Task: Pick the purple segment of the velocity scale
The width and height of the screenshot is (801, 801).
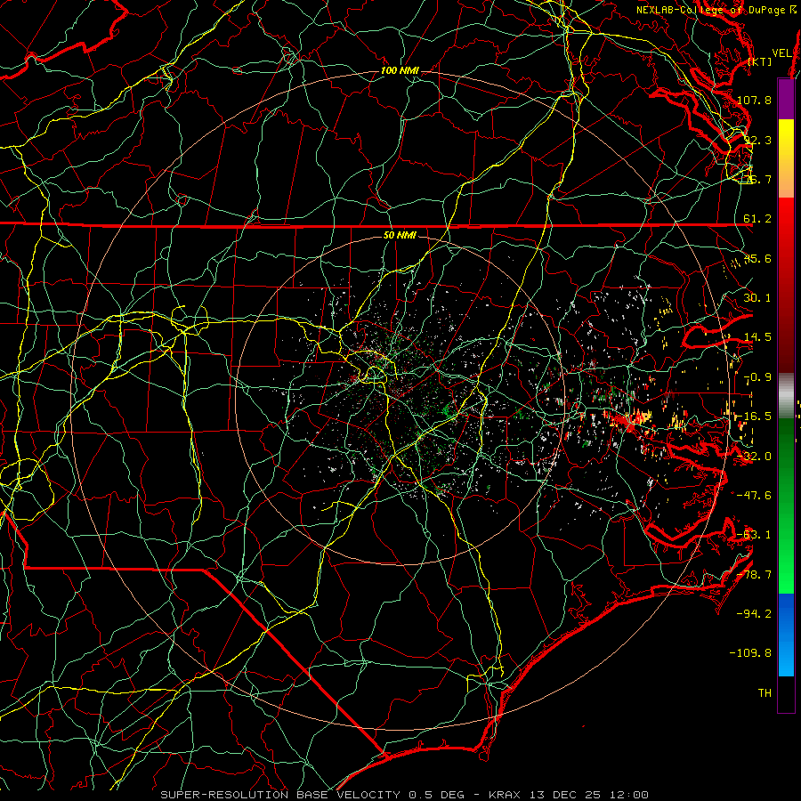Action: [786, 100]
